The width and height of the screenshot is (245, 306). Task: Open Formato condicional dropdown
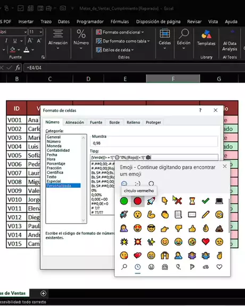(x=120, y=32)
